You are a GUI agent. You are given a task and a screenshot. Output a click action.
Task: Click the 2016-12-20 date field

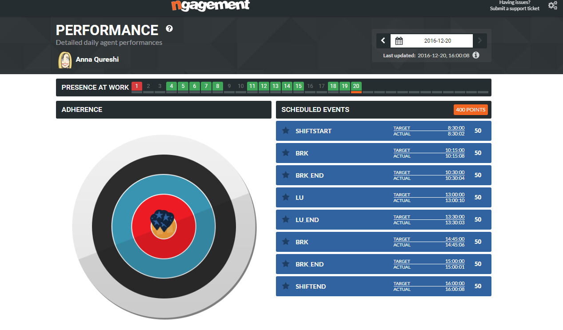pos(437,41)
